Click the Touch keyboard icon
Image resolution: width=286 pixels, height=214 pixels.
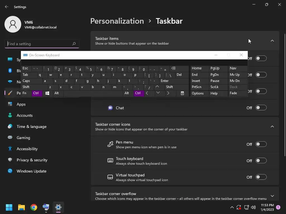click(110, 160)
